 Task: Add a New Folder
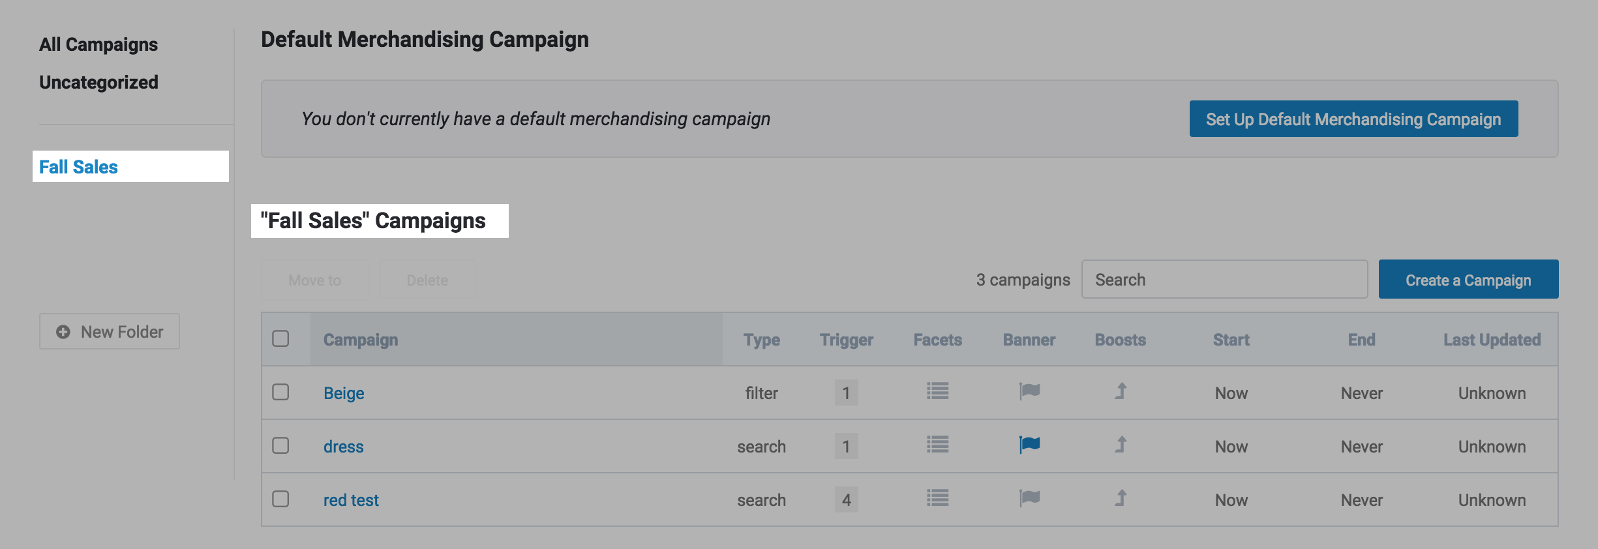pyautogui.click(x=110, y=332)
